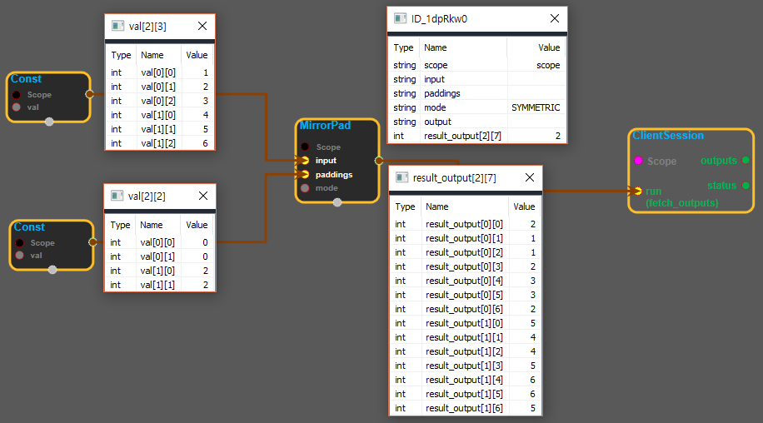
Task: Click the paddings port on MirrorPad node
Action: coord(306,174)
